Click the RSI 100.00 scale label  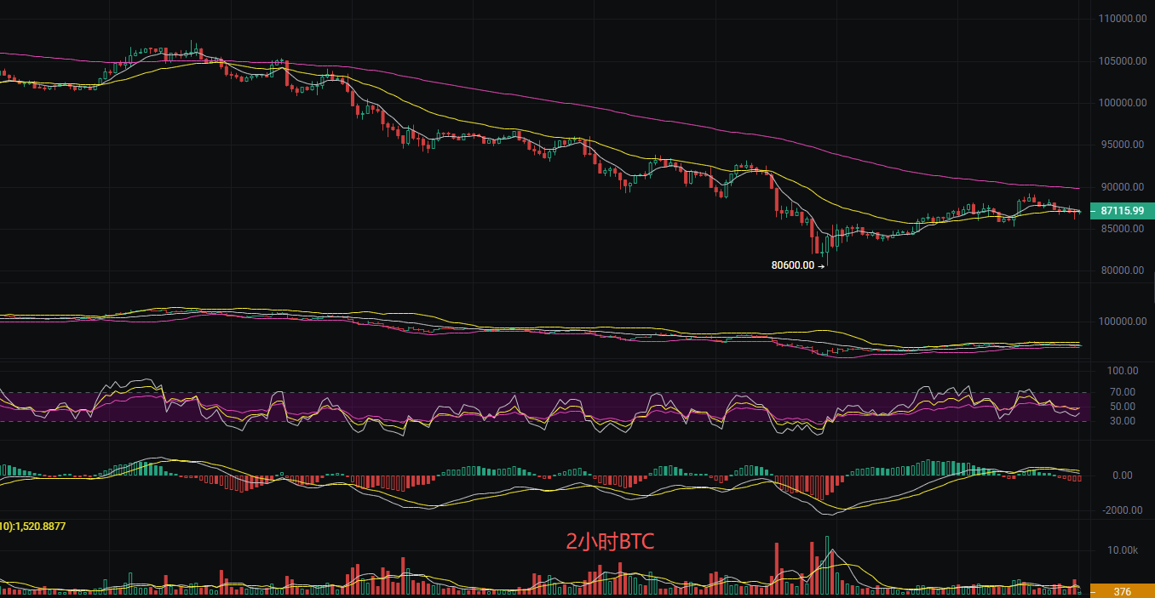1121,371
